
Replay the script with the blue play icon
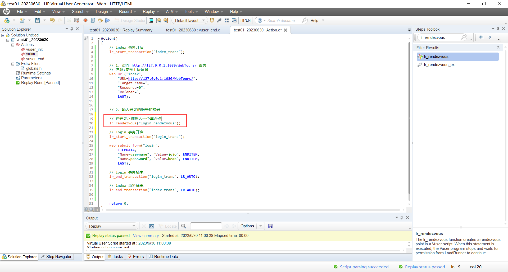coord(108,20)
